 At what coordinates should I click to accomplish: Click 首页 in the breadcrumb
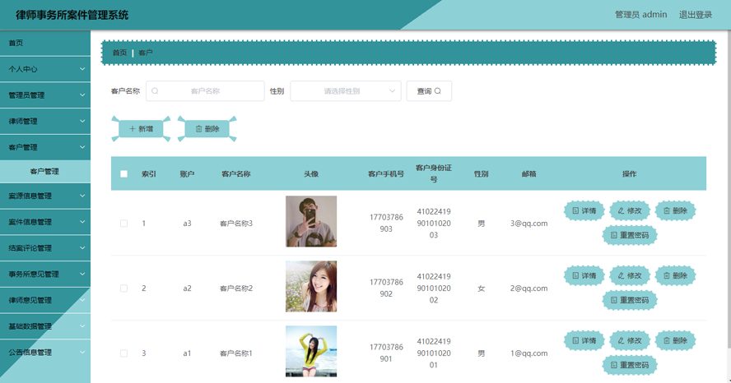click(x=119, y=53)
